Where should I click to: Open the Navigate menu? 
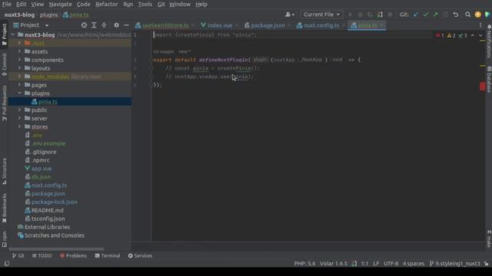click(60, 4)
